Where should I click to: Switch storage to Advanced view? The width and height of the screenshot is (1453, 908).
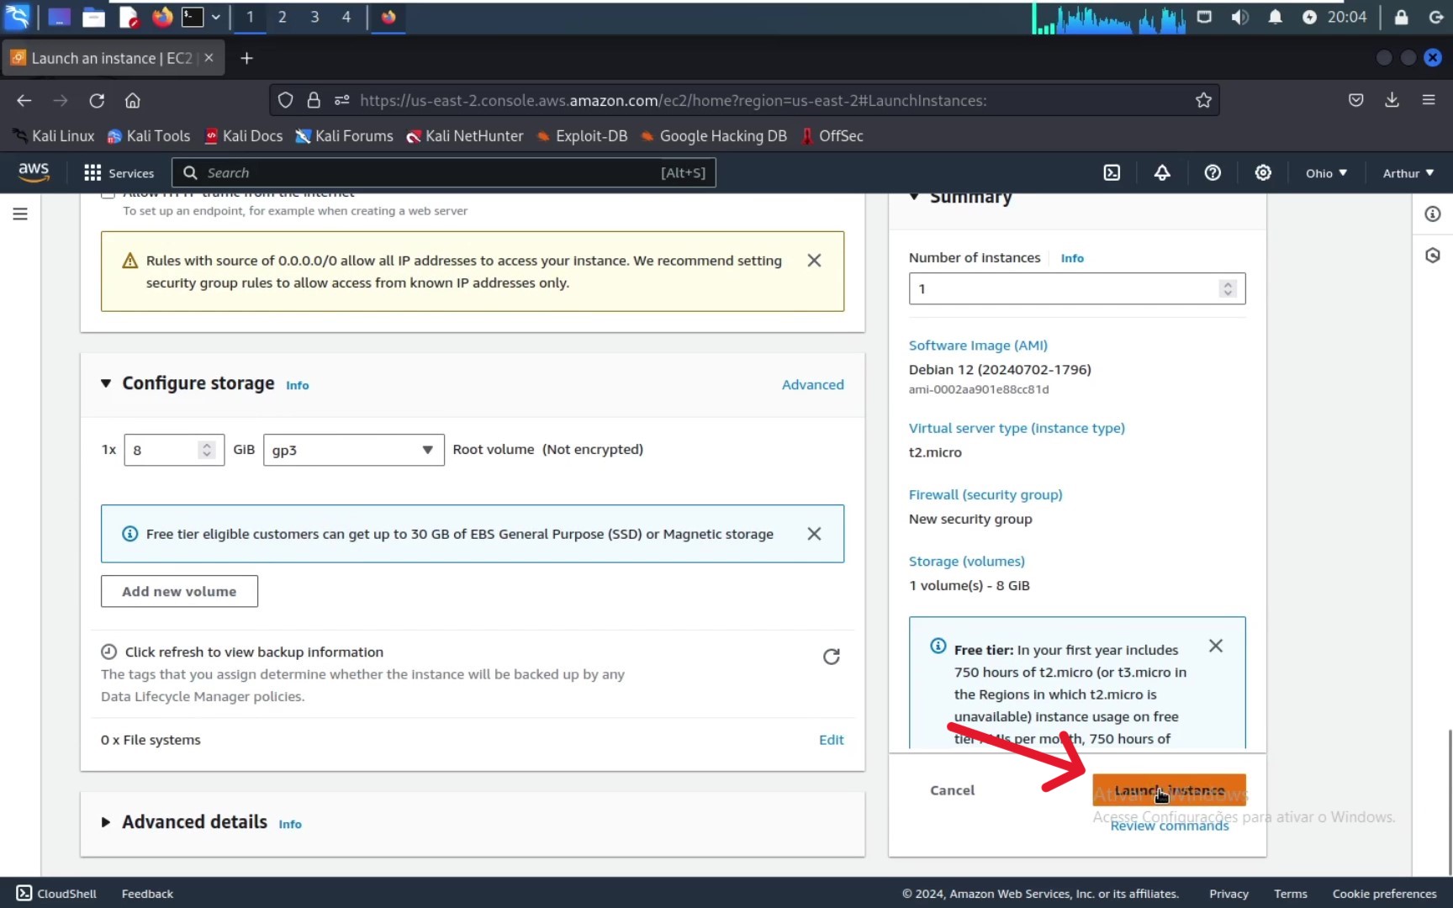pos(813,385)
